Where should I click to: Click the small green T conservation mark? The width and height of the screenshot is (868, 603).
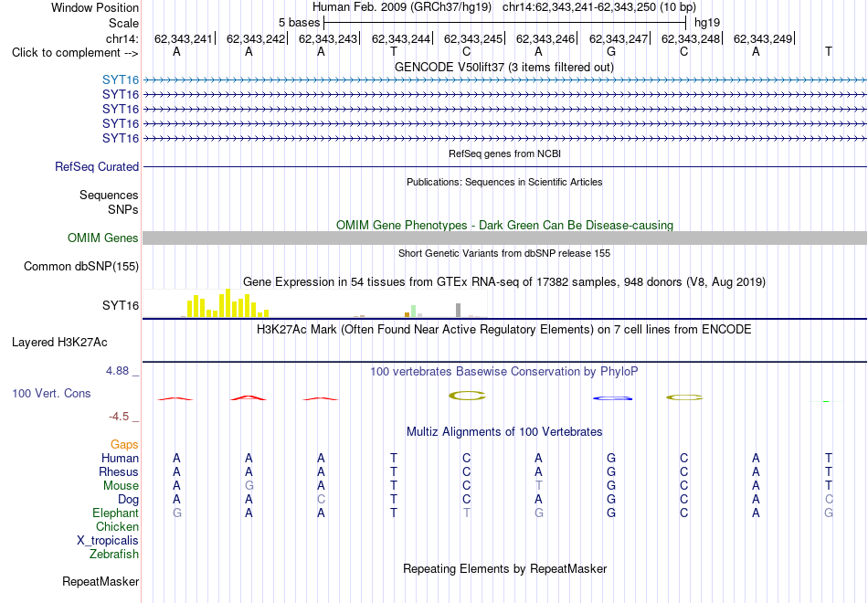(826, 401)
